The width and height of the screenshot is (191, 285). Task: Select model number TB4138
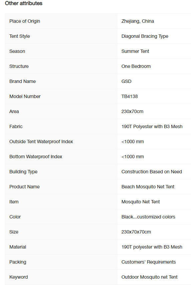(129, 96)
